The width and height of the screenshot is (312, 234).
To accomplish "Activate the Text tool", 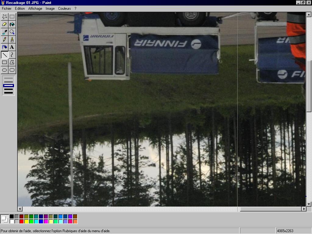I will click(x=12, y=47).
